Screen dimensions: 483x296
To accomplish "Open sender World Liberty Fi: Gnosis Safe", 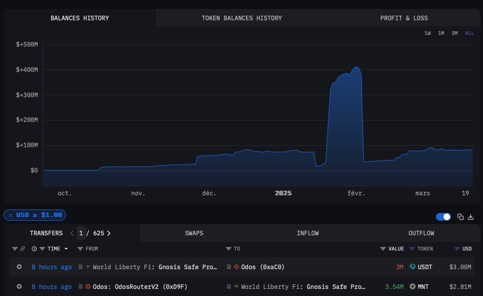I will click(x=155, y=267).
